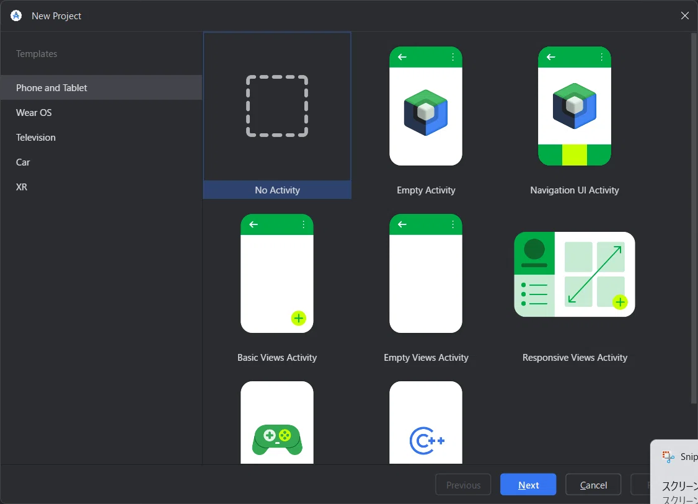Click the Previous button
The height and width of the screenshot is (504, 698).
463,484
